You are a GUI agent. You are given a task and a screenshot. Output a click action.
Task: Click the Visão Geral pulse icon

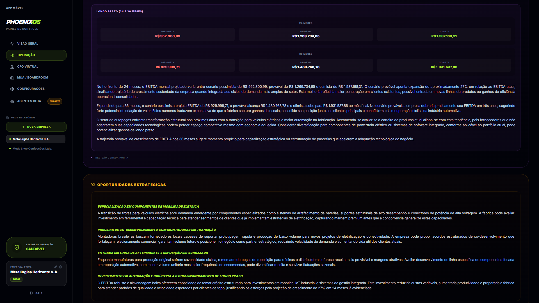(12, 44)
